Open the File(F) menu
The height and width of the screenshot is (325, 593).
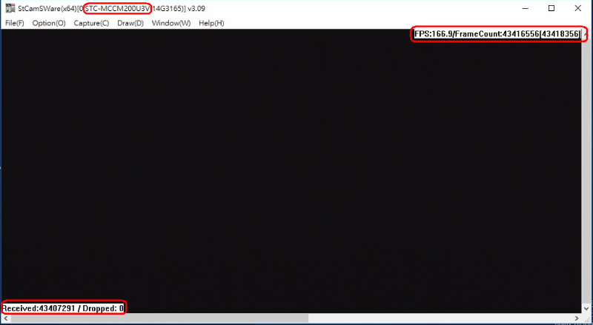(x=14, y=23)
